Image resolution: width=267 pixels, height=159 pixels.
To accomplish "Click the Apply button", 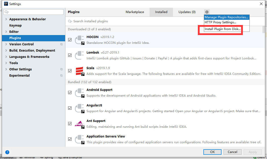I will [253, 152].
